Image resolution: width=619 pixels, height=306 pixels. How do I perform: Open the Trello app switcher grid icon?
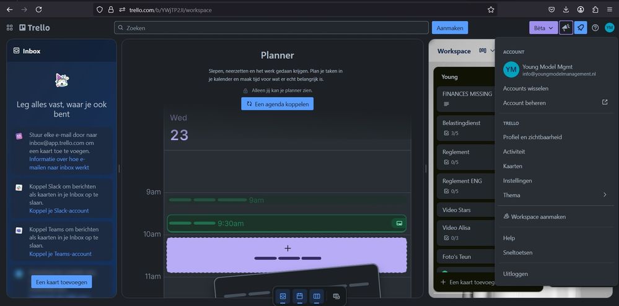coord(10,28)
